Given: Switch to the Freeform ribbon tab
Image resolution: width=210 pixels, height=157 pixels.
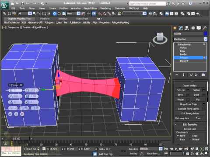Looking at the screenshot, I should 45,19.
